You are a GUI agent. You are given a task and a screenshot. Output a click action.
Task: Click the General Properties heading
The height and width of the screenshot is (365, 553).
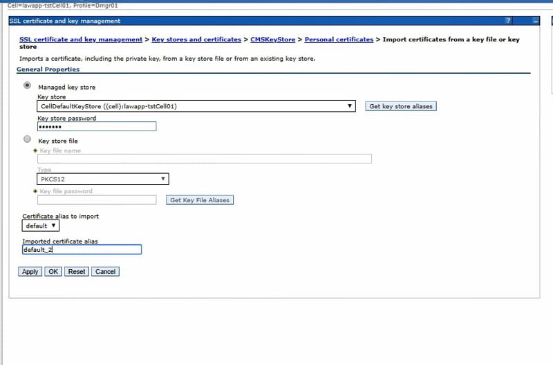pyautogui.click(x=48, y=69)
